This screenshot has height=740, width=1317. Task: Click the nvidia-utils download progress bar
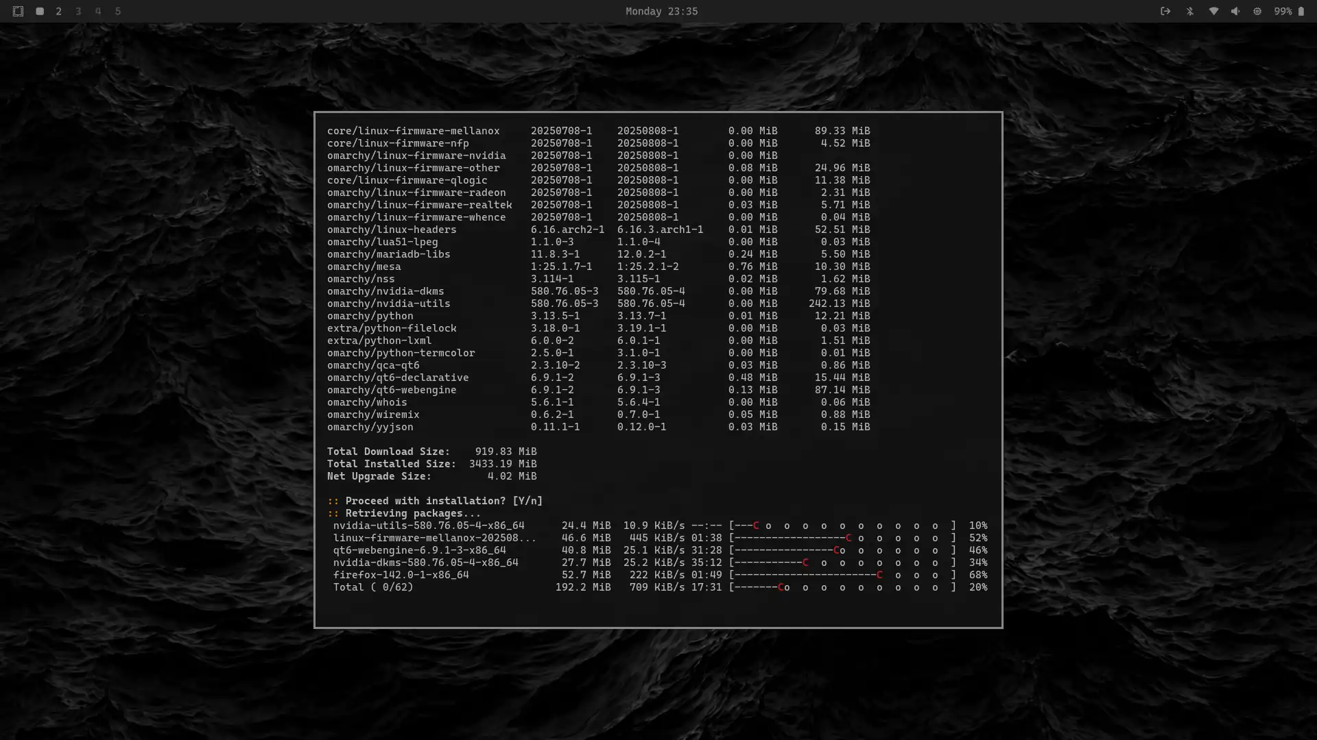842,526
